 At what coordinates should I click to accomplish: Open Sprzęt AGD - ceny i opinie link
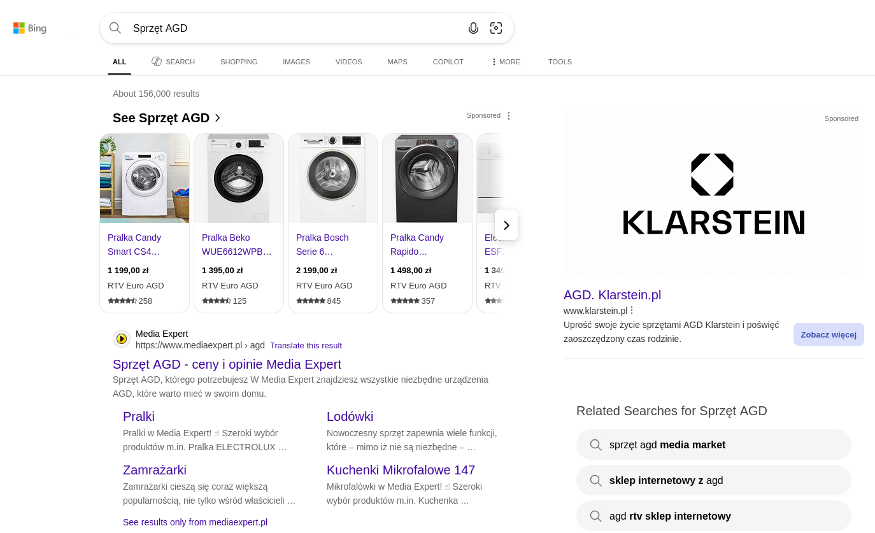point(227,364)
